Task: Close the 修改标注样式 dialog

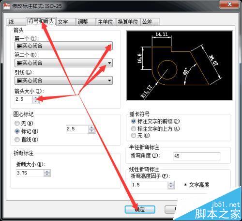Action: point(229,4)
